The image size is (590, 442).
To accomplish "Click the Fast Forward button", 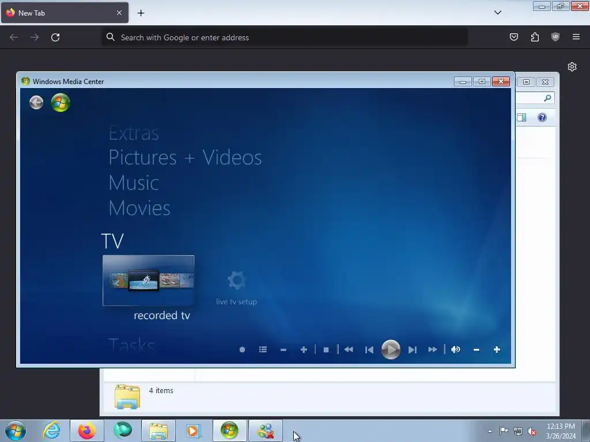I will pos(433,349).
